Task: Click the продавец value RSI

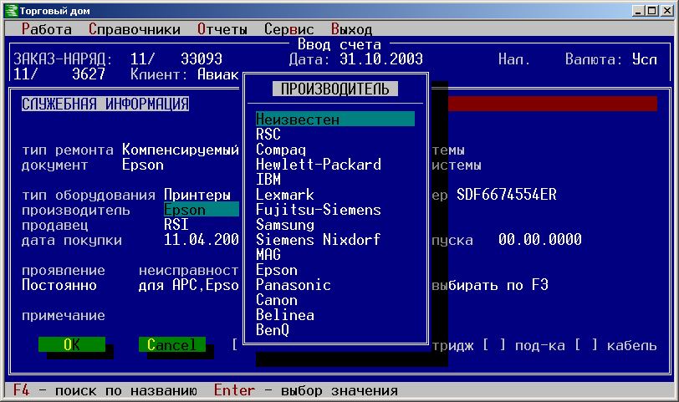Action: pyautogui.click(x=176, y=225)
